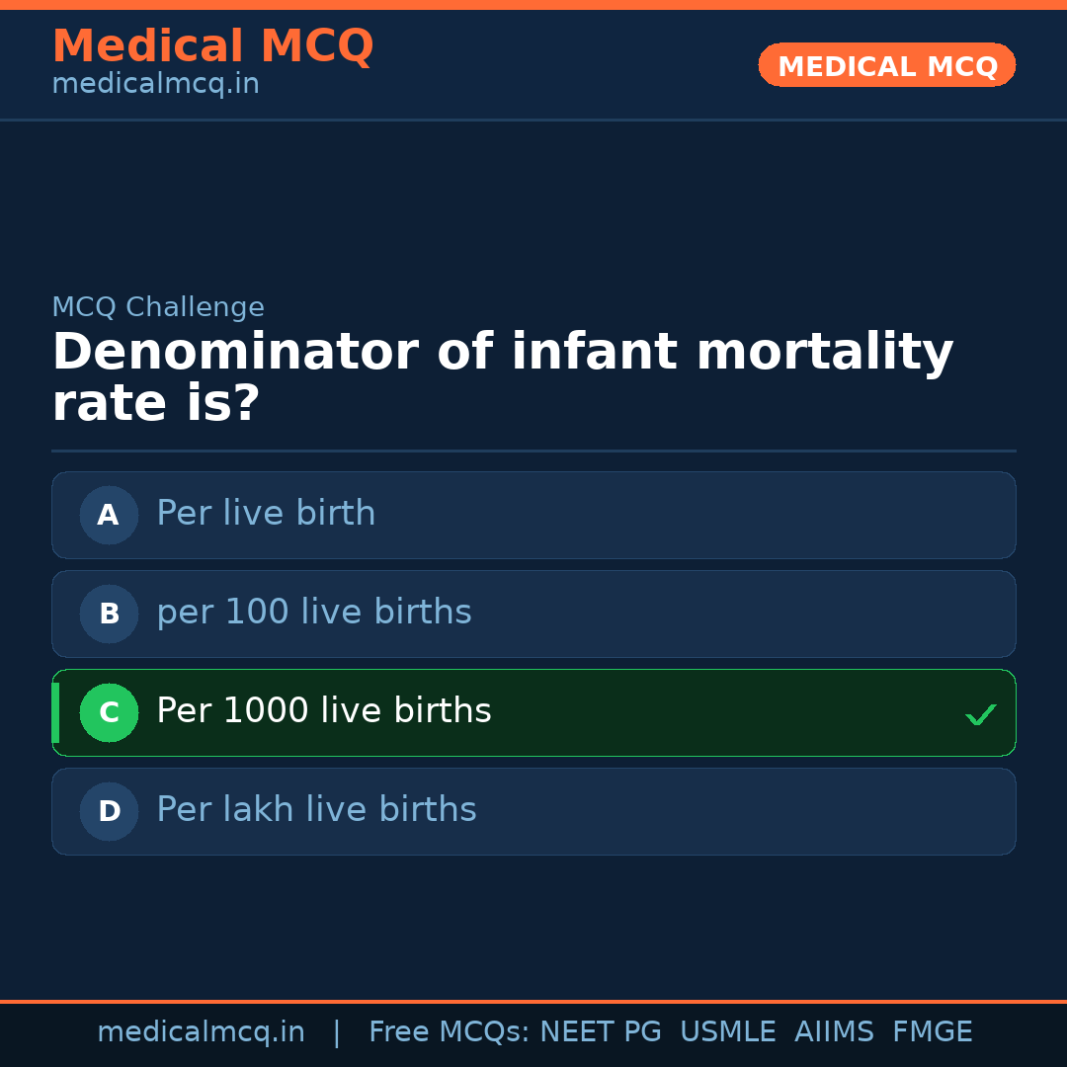
Task: Switch to the NEET PG category
Action: (600, 1031)
